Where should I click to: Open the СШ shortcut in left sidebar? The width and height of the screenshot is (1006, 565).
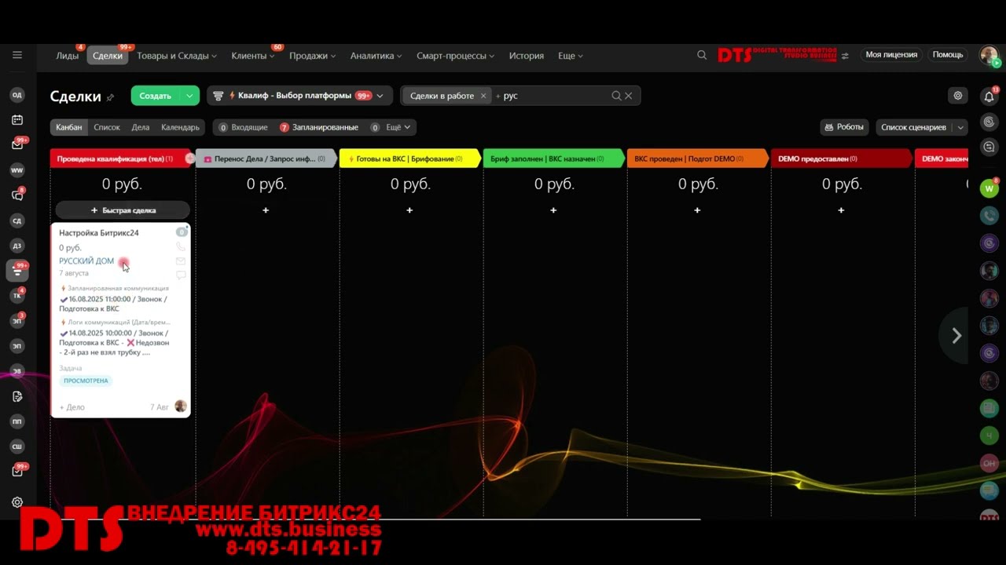pyautogui.click(x=17, y=447)
